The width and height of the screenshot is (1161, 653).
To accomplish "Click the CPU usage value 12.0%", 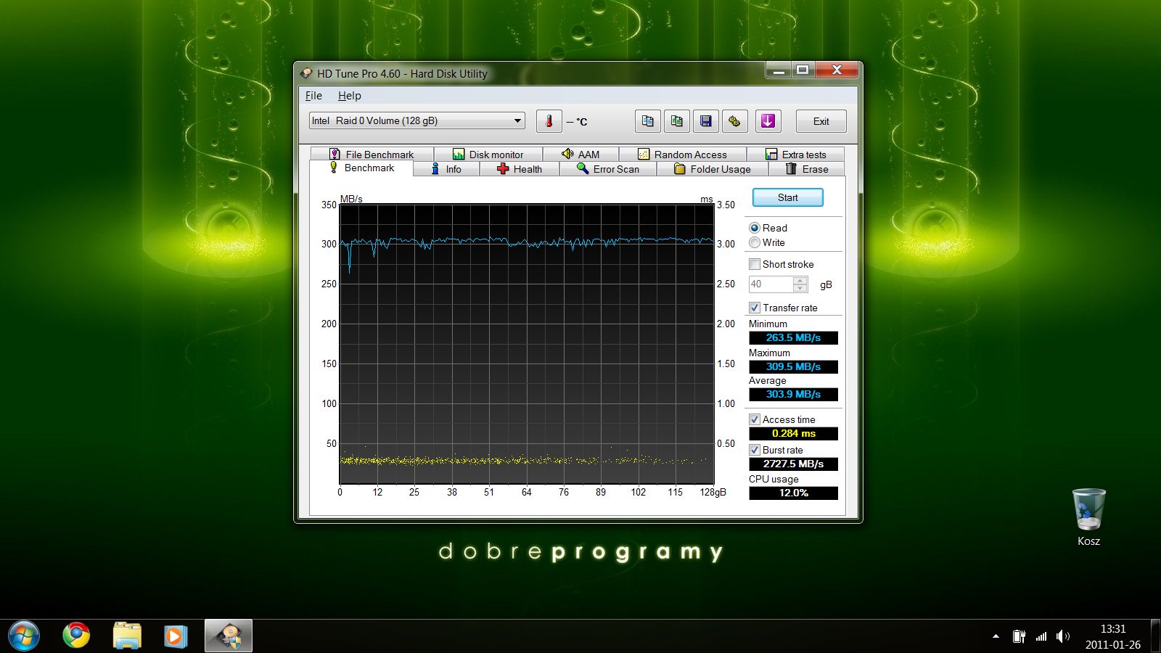I will (793, 493).
